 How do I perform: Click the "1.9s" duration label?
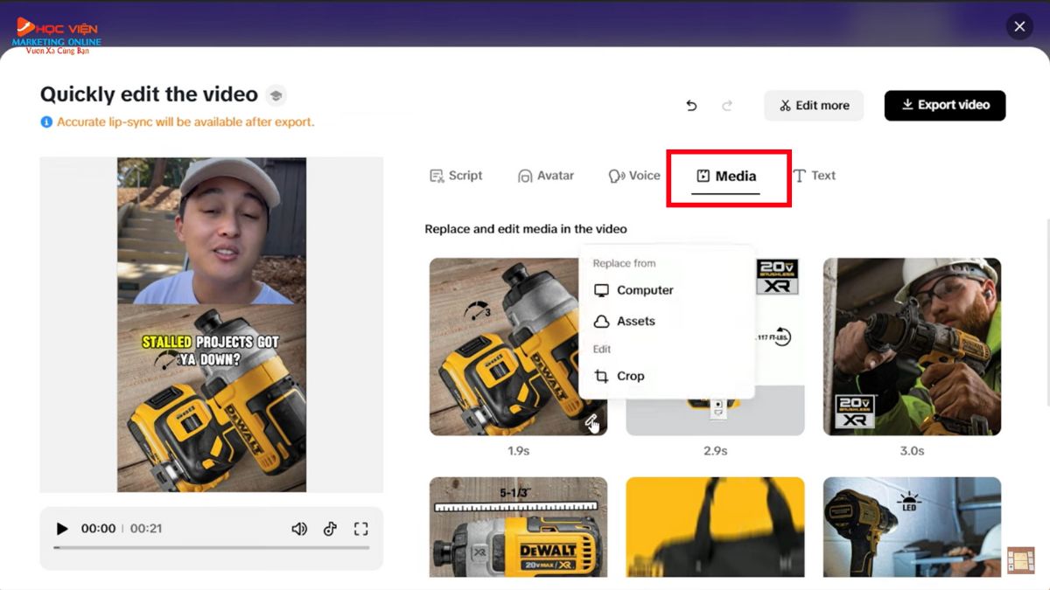518,451
